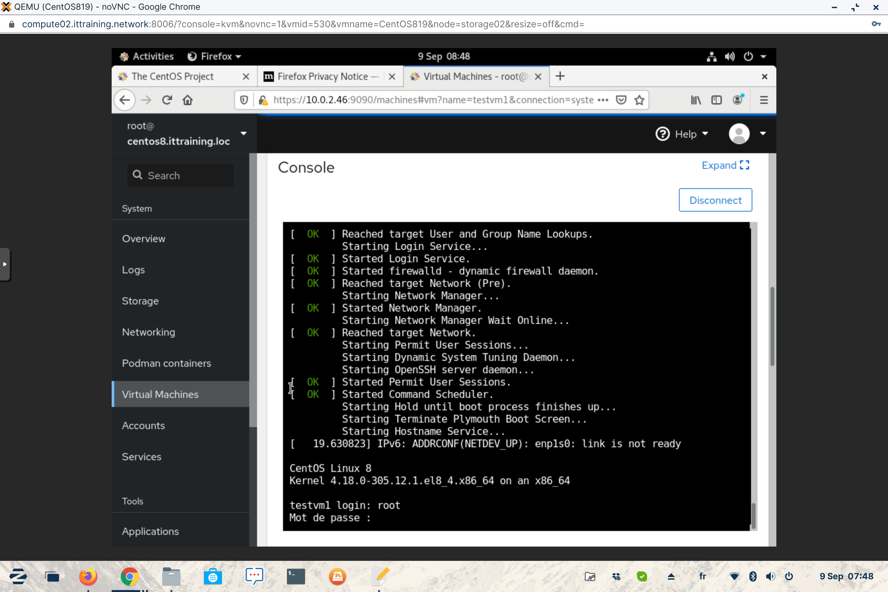888x592 pixels.
Task: Open the terminal from the host taskbar
Action: pos(296,576)
